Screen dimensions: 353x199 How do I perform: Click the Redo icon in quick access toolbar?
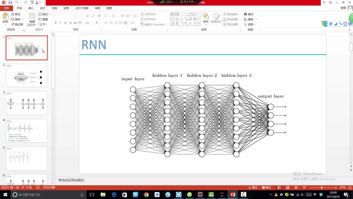(x=25, y=2)
